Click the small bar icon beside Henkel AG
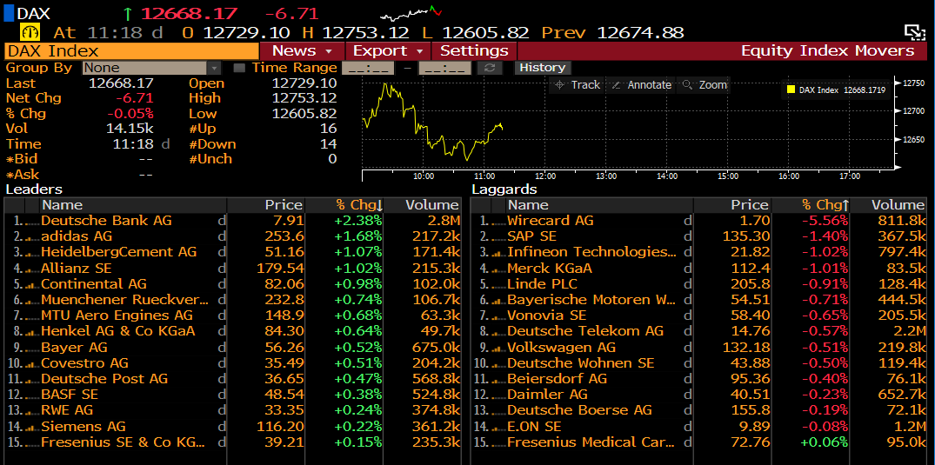Screen dimensions: 935x465 pyautogui.click(x=33, y=331)
